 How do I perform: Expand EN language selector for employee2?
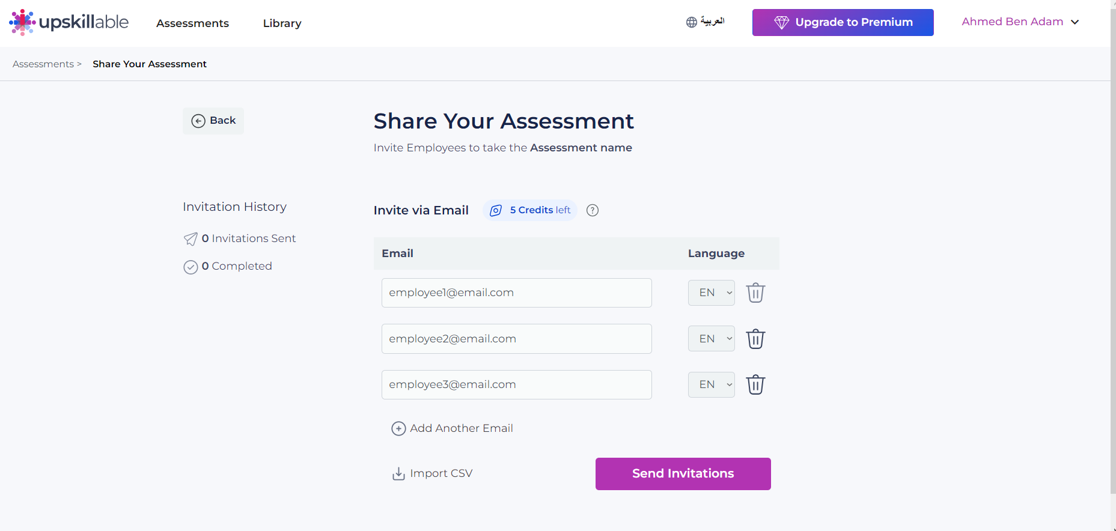tap(712, 339)
